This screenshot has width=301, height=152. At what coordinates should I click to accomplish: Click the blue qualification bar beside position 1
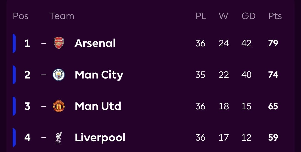click(x=14, y=43)
